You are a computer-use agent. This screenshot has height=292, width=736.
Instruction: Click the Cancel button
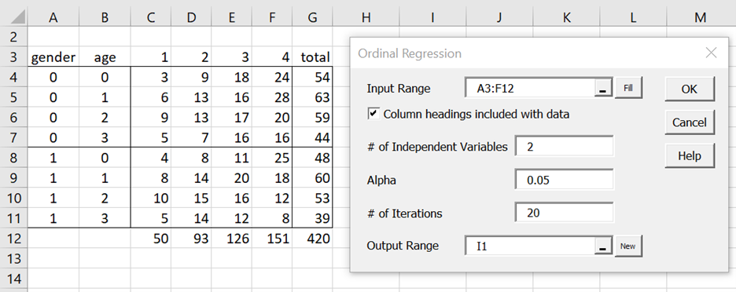(689, 122)
